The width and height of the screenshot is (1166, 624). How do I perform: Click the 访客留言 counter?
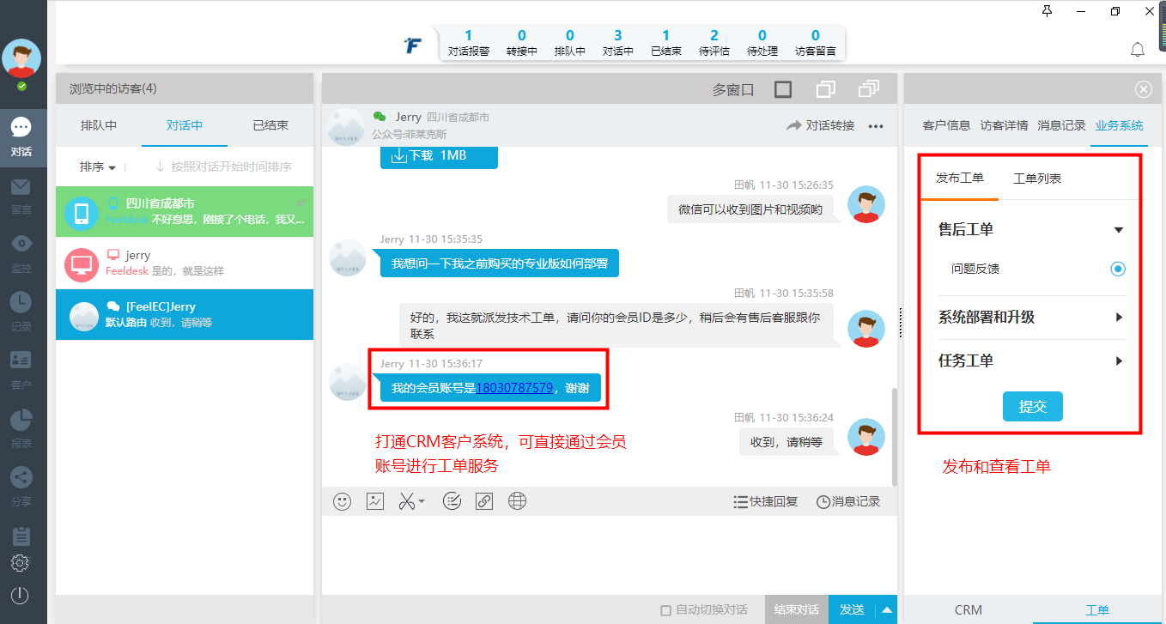pos(816,43)
